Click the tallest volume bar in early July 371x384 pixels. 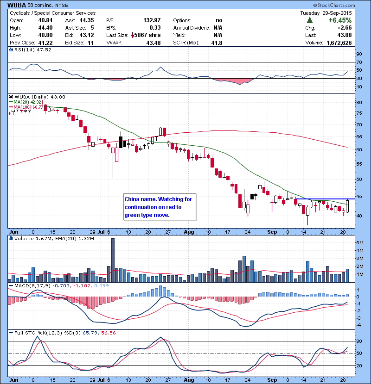pos(113,260)
